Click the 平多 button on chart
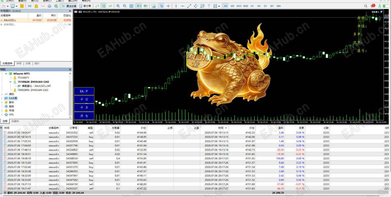The image size is (391, 197). click(84, 107)
